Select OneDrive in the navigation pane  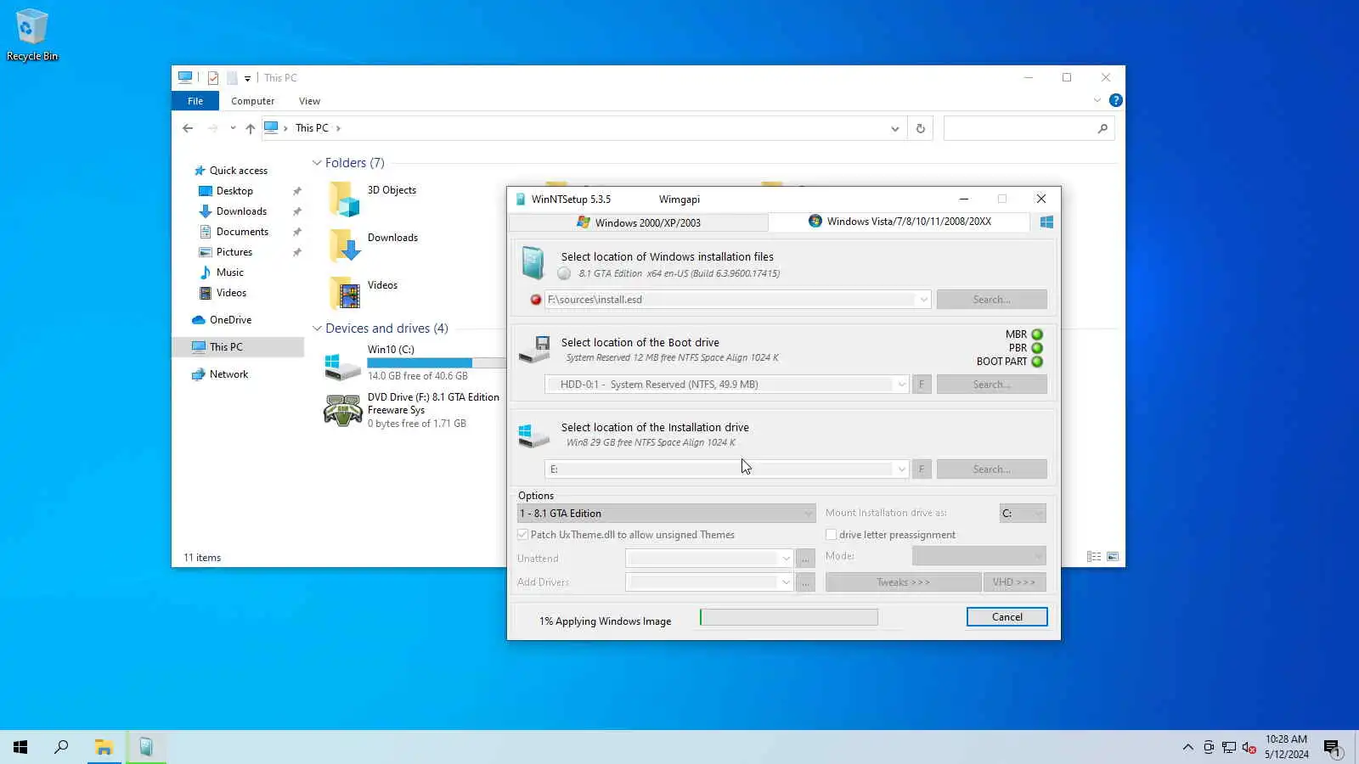230,320
